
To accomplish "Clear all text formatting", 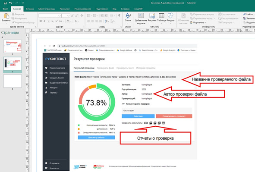I will (x=82, y=16).
